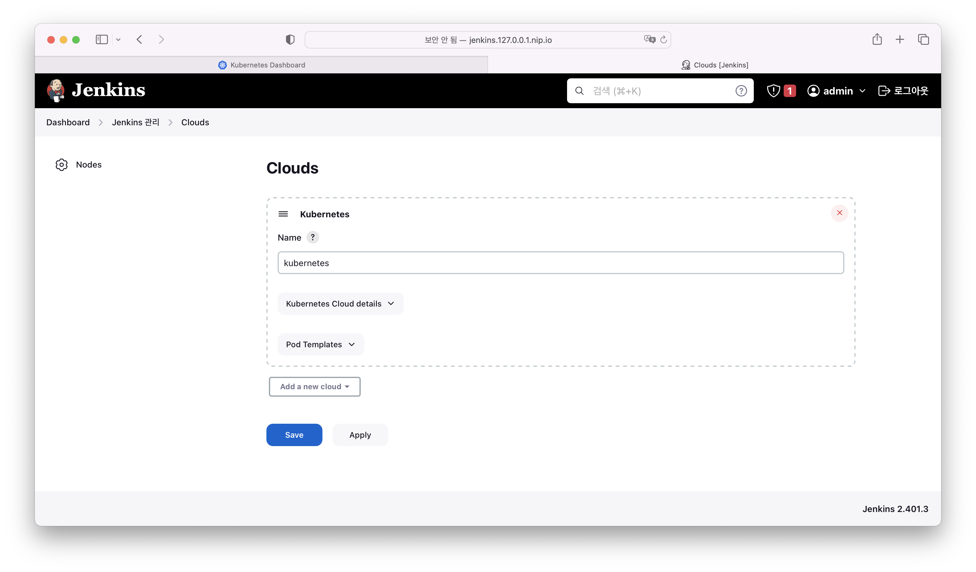Screen dimensions: 976x572
Task: Click the search magnifier icon
Action: point(579,91)
